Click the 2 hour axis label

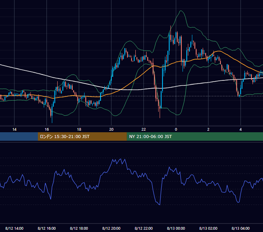pyautogui.click(x=208, y=130)
